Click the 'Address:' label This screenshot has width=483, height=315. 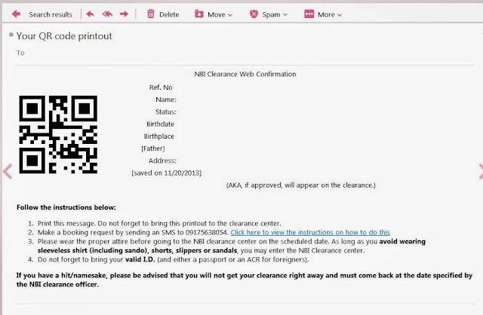(162, 161)
